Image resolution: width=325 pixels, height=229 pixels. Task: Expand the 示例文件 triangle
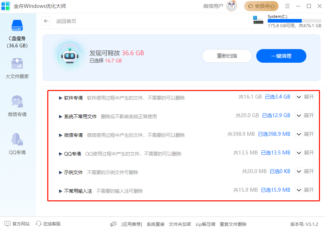tap(60, 172)
